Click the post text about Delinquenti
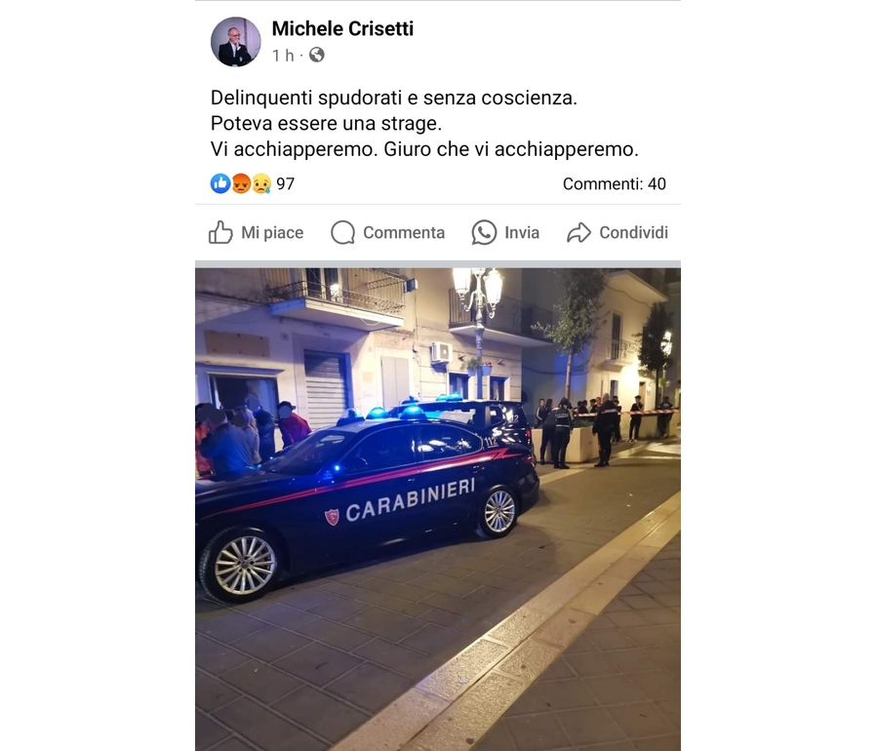The width and height of the screenshot is (876, 751). pyautogui.click(x=424, y=124)
